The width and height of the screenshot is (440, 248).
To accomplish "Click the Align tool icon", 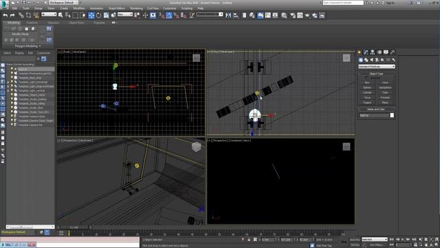I will point(236,15).
